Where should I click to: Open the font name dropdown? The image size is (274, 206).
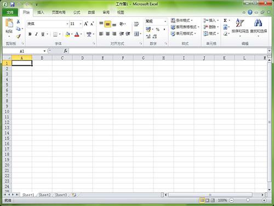[67, 24]
